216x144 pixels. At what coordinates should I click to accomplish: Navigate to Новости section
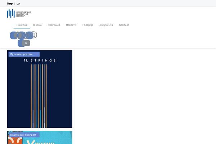coord(71,25)
